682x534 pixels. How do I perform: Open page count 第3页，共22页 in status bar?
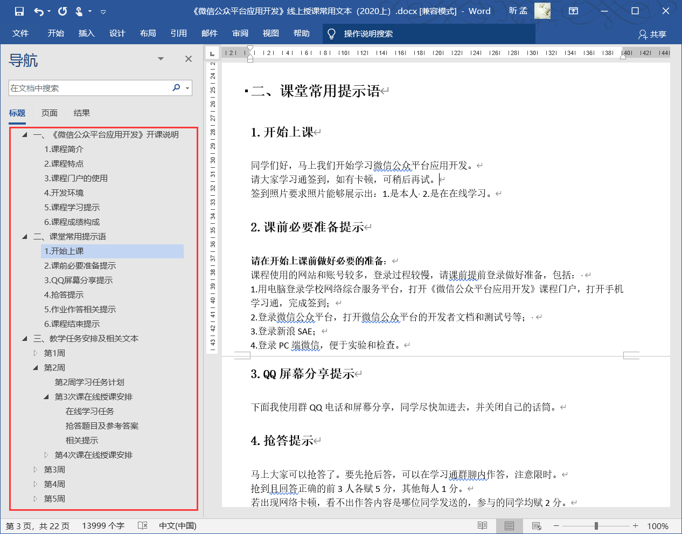tap(38, 526)
